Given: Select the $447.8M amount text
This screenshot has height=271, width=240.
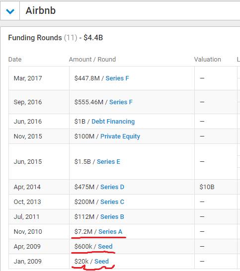Looking at the screenshot, I should click(87, 78).
